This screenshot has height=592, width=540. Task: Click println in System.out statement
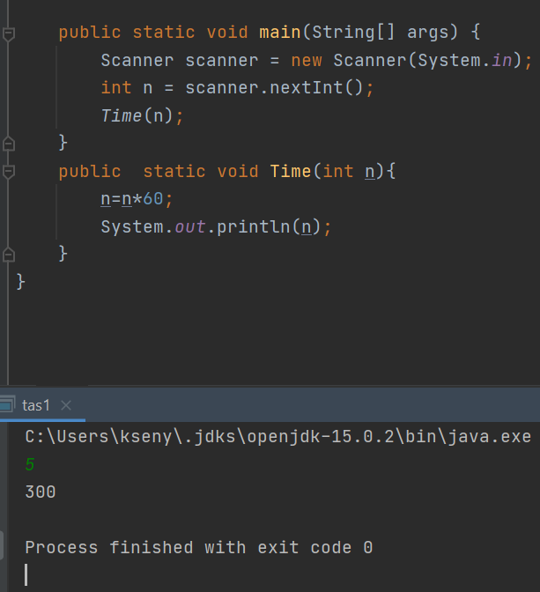[x=254, y=227]
